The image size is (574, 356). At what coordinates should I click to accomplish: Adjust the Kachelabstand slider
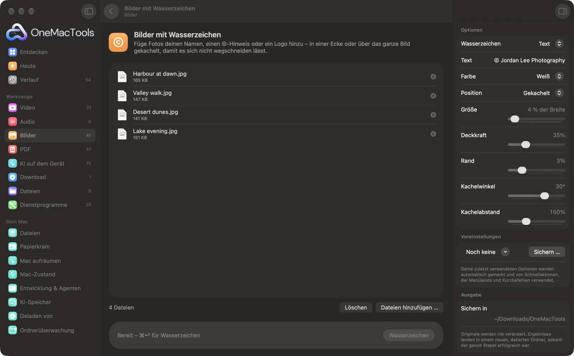[x=536, y=221]
